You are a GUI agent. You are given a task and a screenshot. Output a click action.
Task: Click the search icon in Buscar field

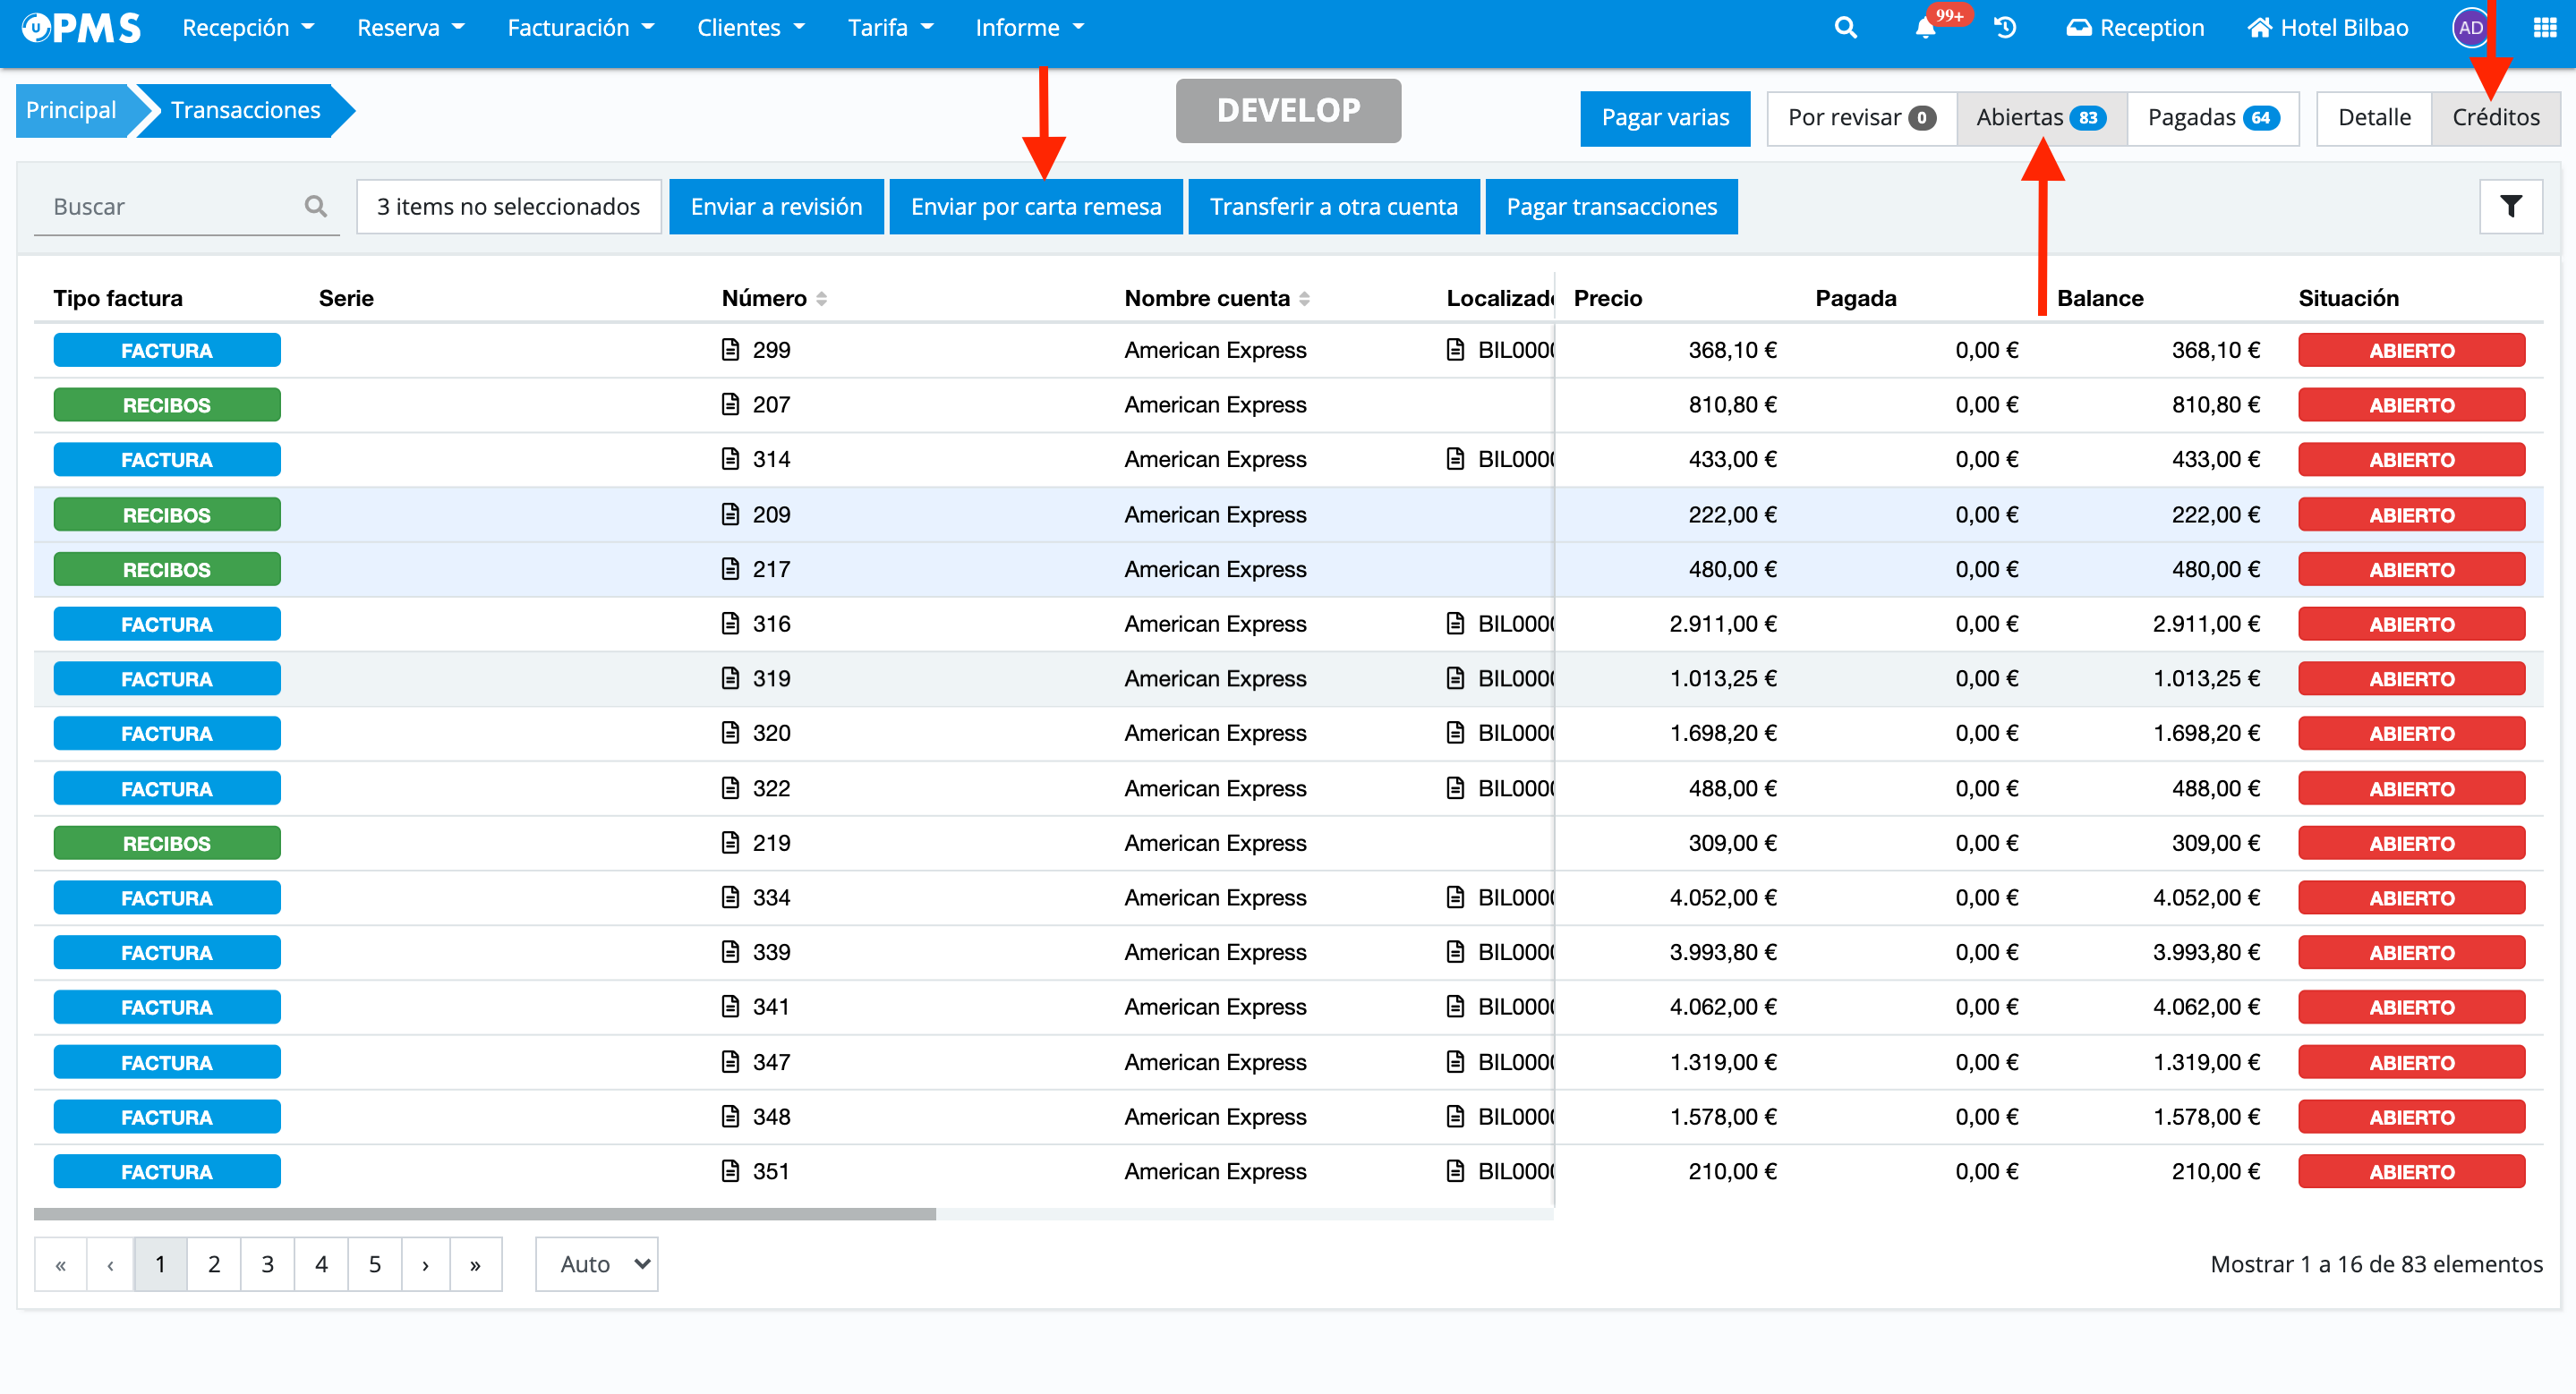coord(316,207)
